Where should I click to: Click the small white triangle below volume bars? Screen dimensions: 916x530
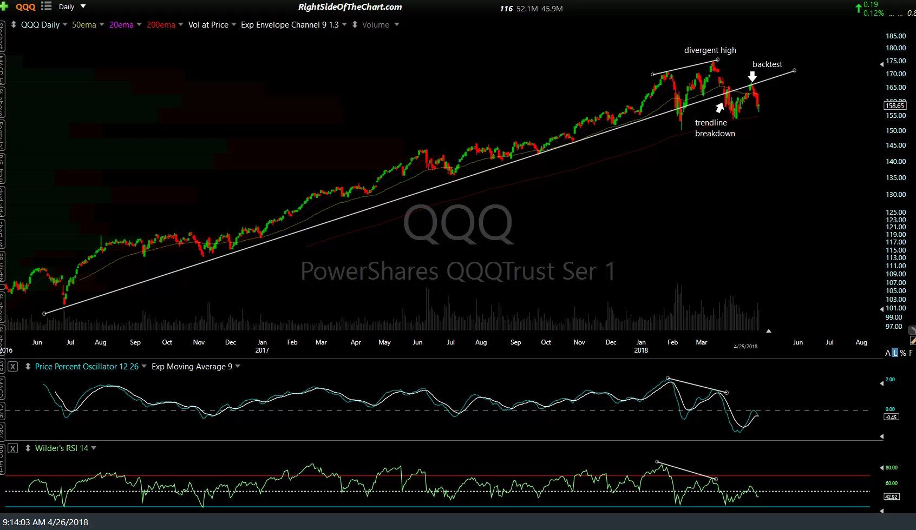tap(768, 330)
